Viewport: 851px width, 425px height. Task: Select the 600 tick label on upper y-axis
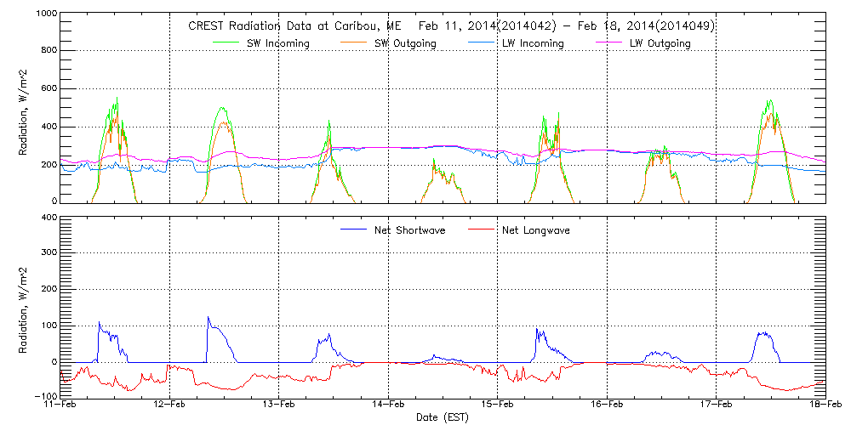click(49, 89)
